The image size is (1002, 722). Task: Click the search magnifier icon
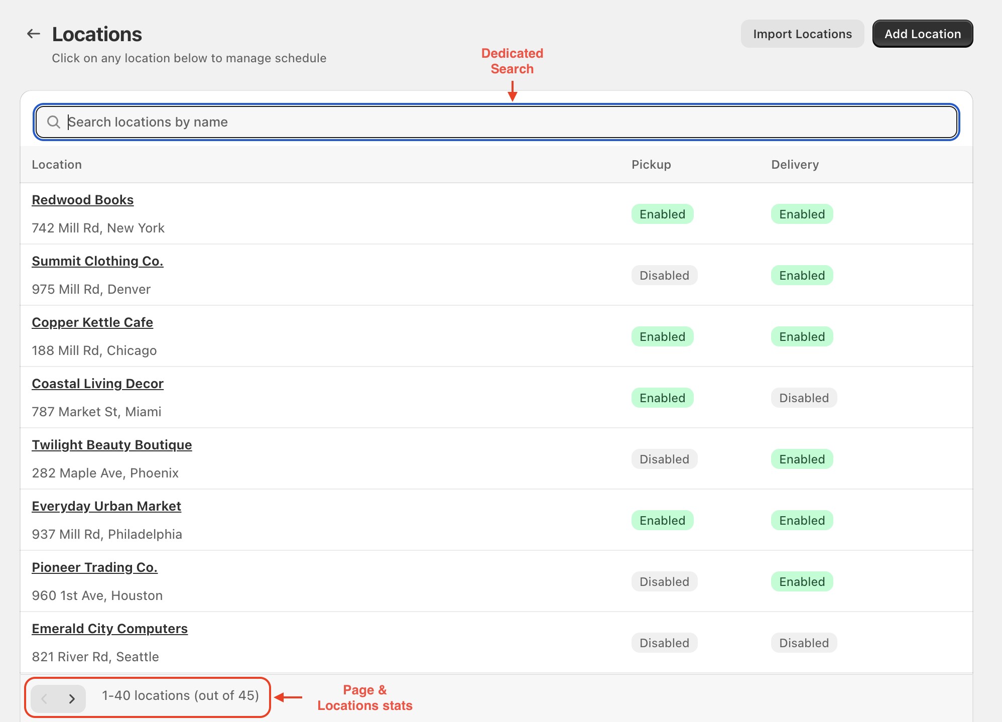tap(53, 122)
